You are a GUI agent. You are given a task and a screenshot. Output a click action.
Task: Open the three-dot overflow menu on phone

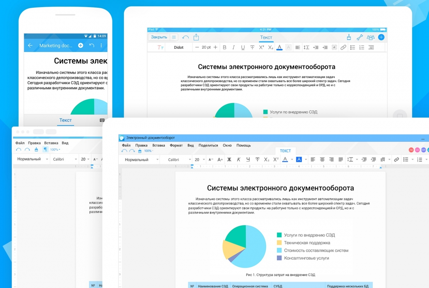[101, 45]
